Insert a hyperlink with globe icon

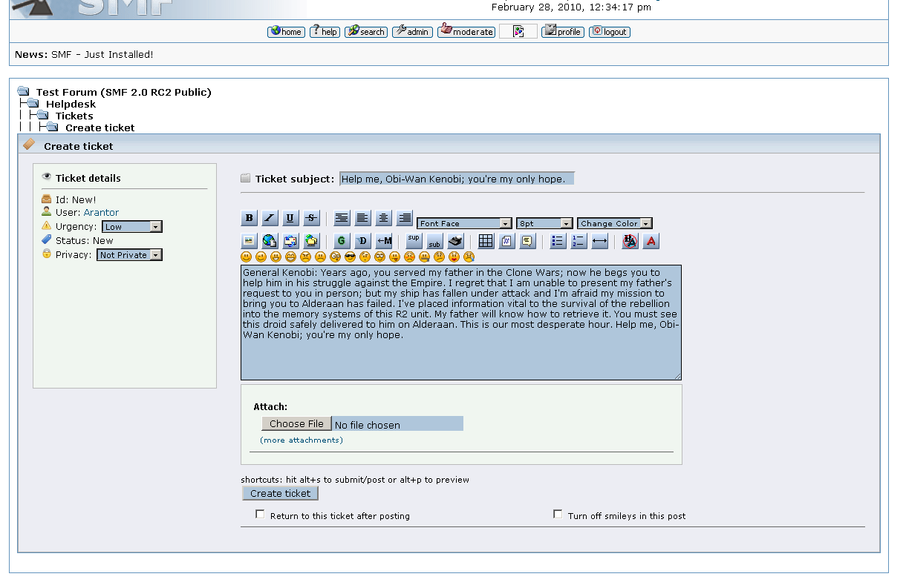[270, 241]
